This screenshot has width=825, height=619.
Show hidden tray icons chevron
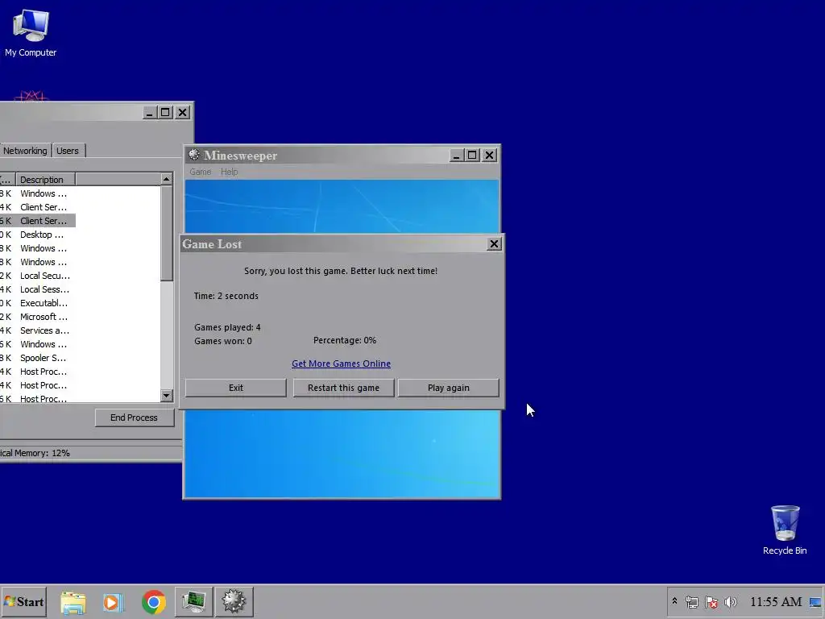click(674, 601)
